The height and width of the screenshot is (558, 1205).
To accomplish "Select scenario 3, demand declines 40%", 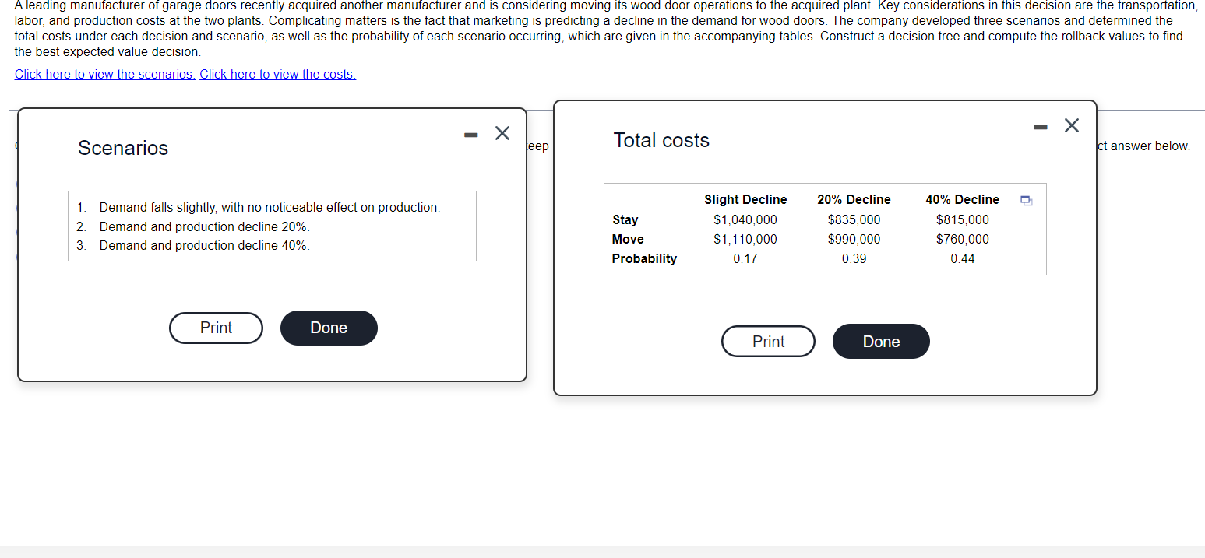I will [205, 245].
